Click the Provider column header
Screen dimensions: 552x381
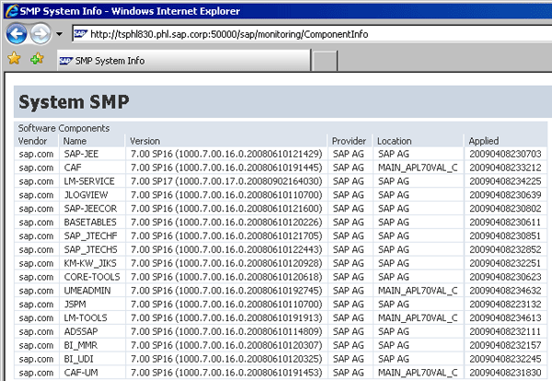350,141
